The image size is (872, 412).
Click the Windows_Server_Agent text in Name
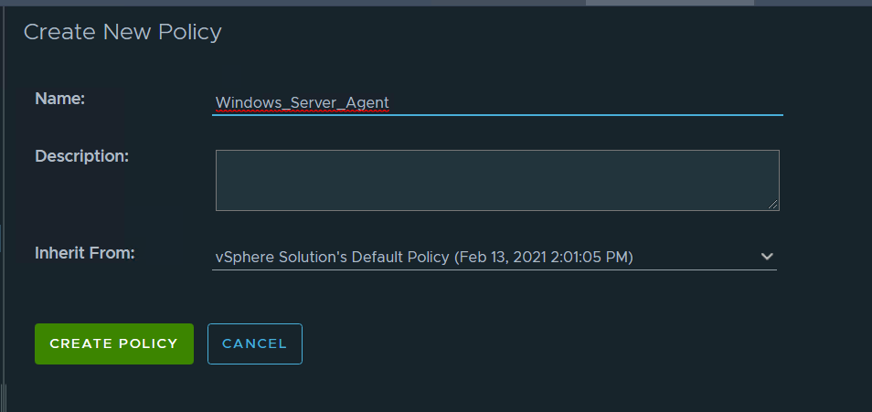pos(303,102)
